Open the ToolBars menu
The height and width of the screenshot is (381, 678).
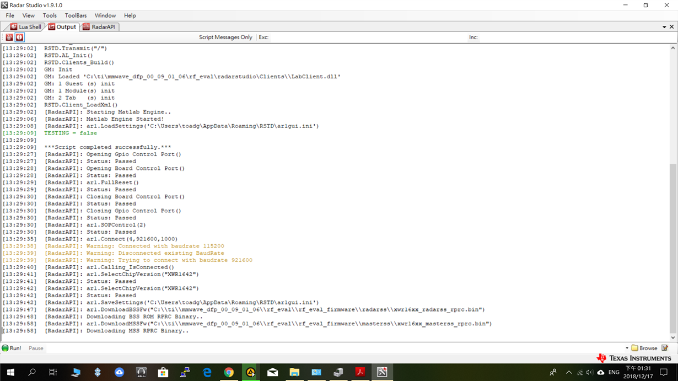tap(76, 15)
